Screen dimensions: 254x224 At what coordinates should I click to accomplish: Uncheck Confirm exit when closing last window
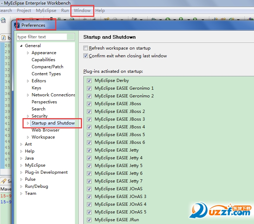point(85,56)
